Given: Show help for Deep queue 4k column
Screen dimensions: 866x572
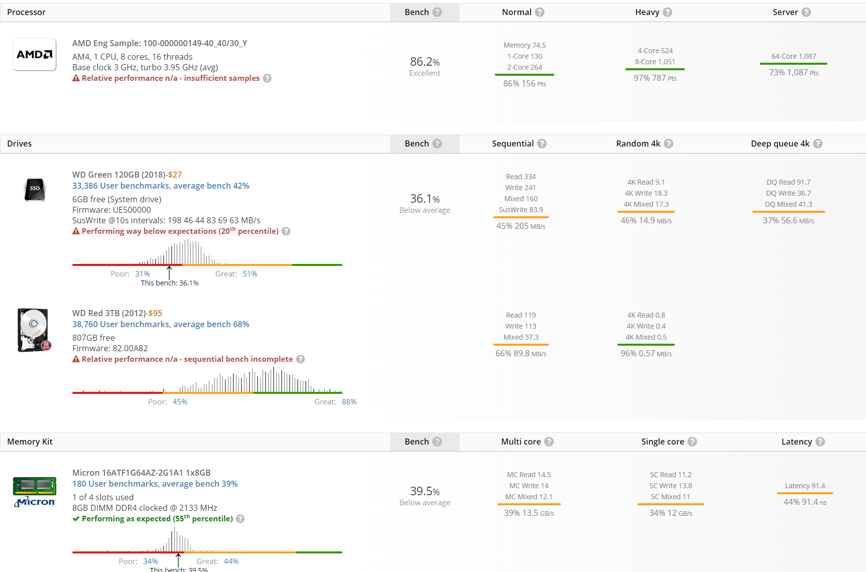Looking at the screenshot, I should [x=818, y=144].
